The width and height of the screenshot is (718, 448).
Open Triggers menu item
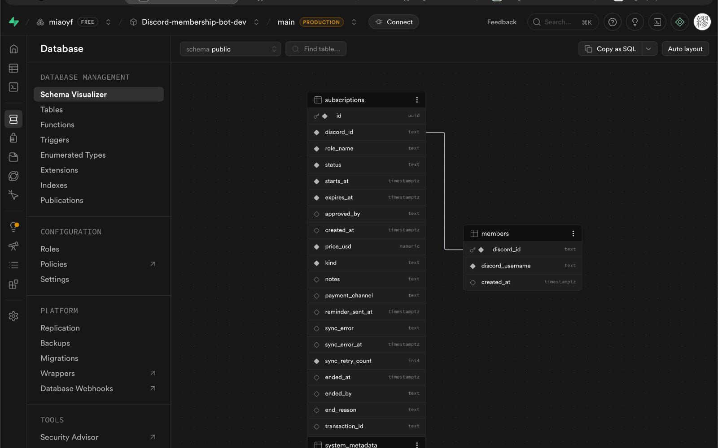[55, 140]
